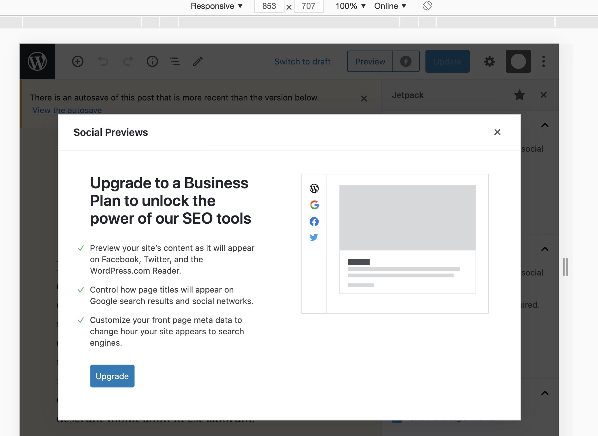Click the Social Previews dialog title
598x436 pixels.
111,132
